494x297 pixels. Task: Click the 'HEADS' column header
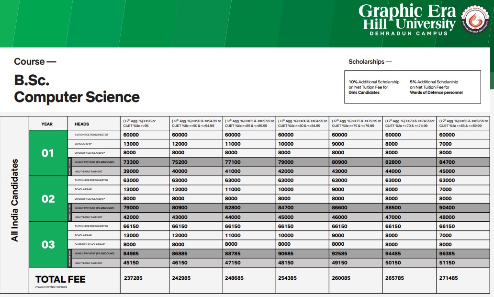tap(82, 124)
